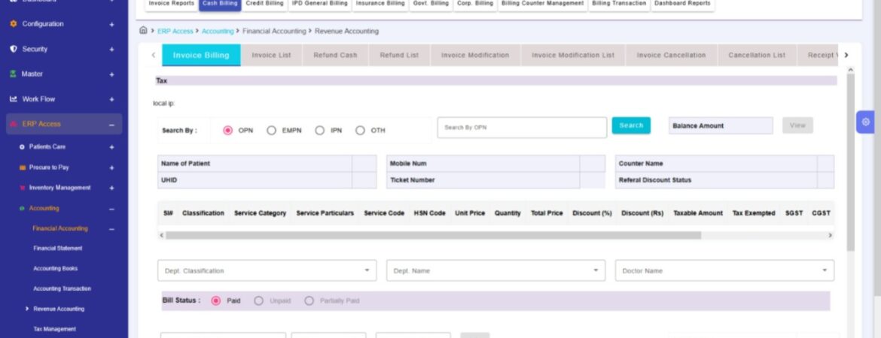
Task: Open the Cancellation List tab
Action: point(757,55)
